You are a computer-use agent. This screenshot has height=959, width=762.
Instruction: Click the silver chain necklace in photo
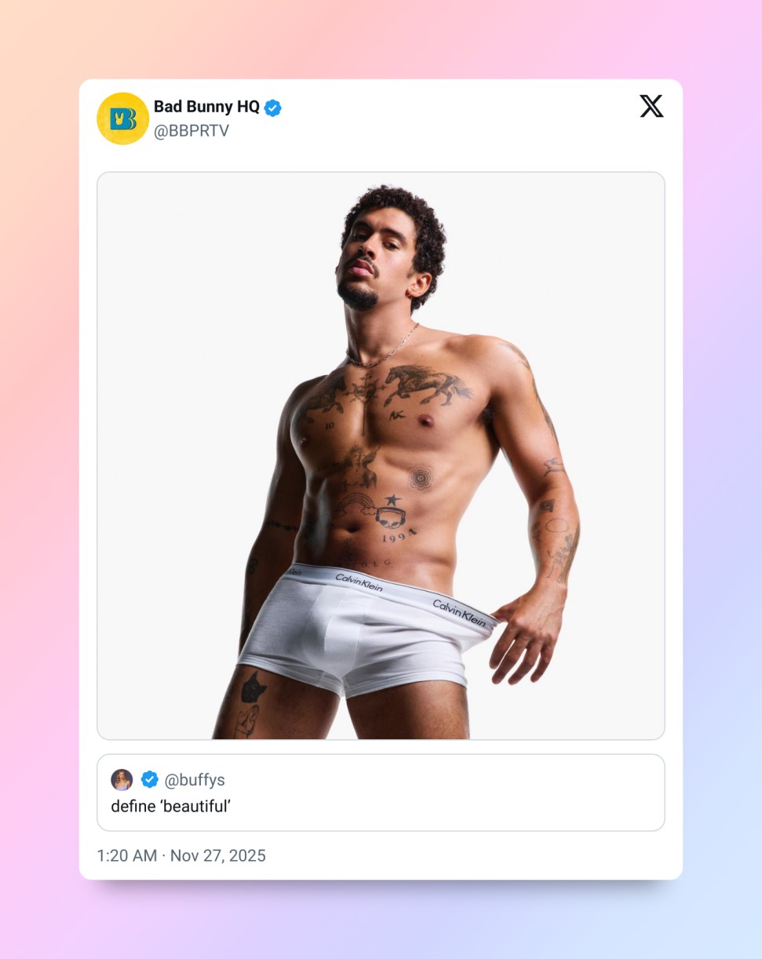pyautogui.click(x=385, y=351)
